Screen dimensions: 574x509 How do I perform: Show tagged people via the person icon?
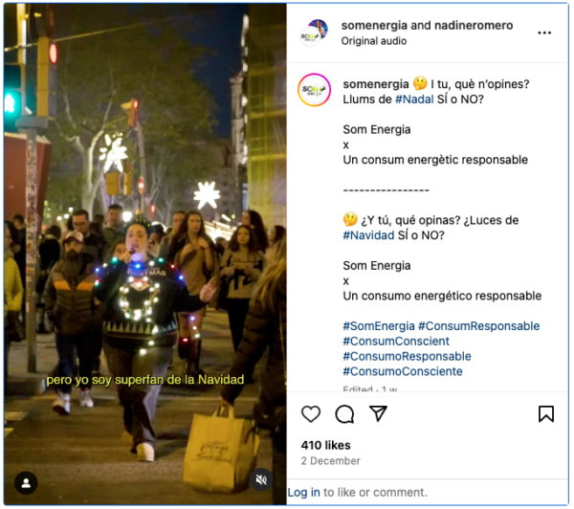coord(26,483)
